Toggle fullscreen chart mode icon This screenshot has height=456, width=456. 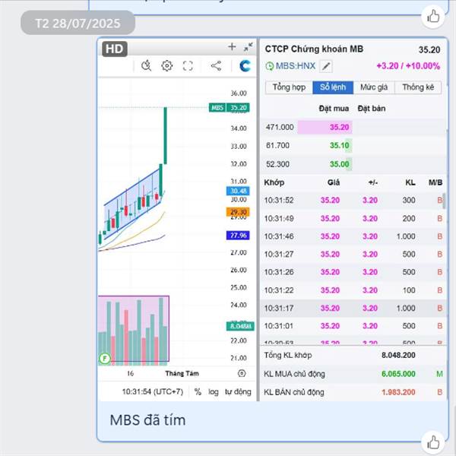(188, 65)
